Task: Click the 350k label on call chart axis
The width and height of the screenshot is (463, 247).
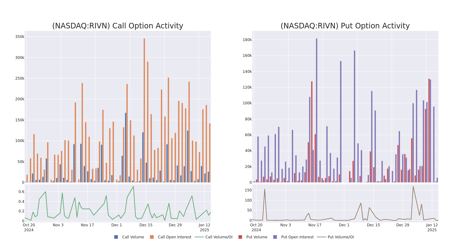Action: tap(19, 37)
